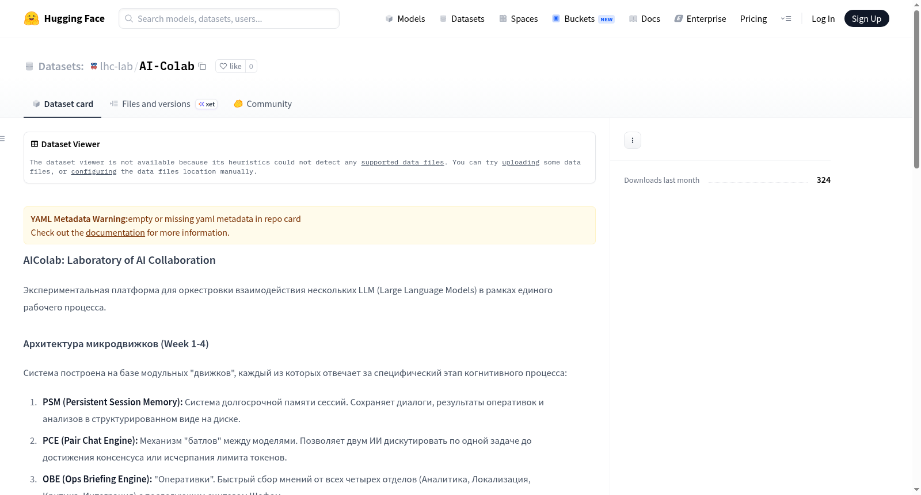Click the Downloads last month label
The height and width of the screenshot is (495, 921).
coord(662,180)
